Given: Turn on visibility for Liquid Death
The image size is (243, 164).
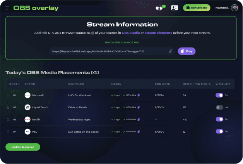Looking at the screenshot, I should [219, 107].
